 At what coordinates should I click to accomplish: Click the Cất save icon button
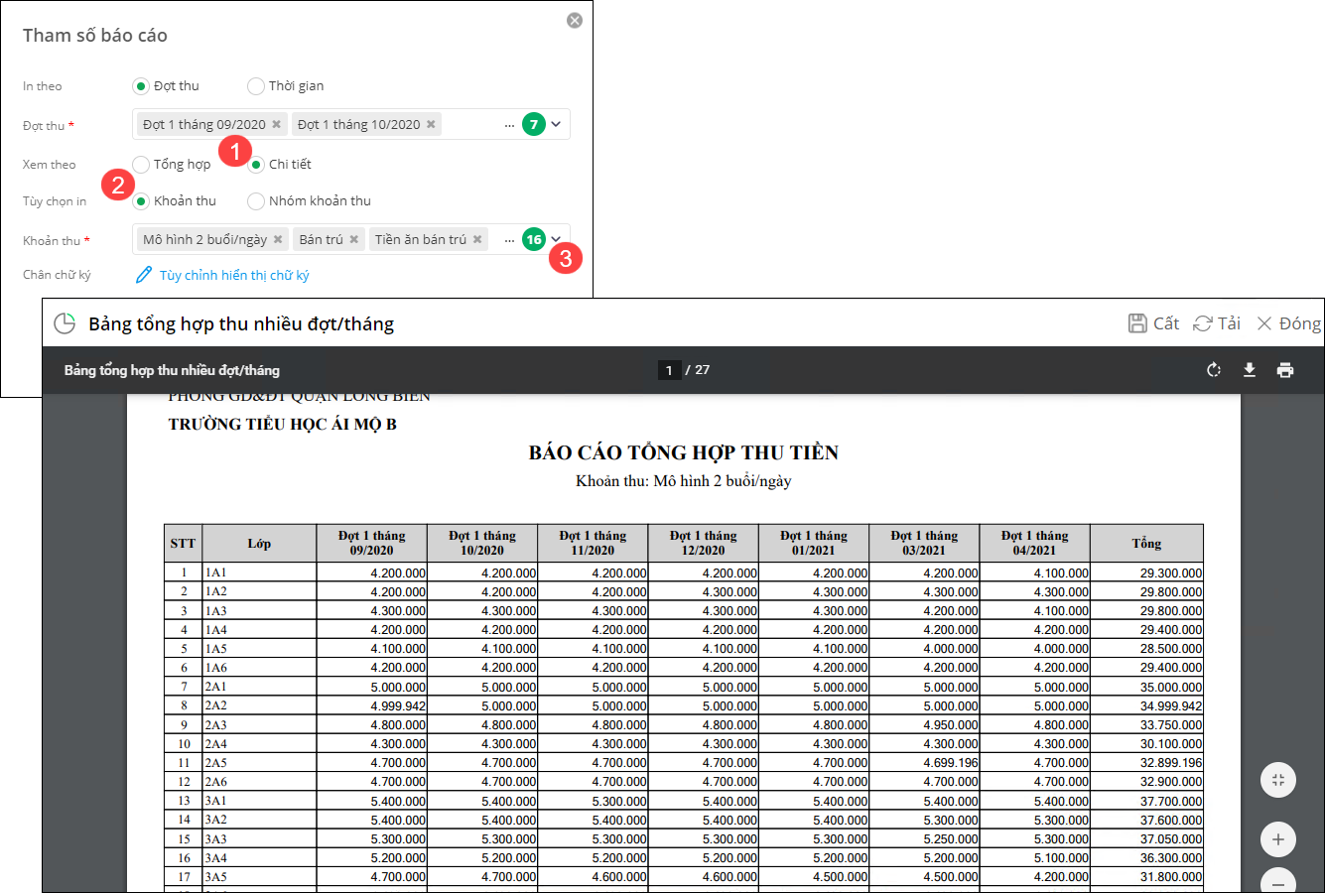[1153, 323]
